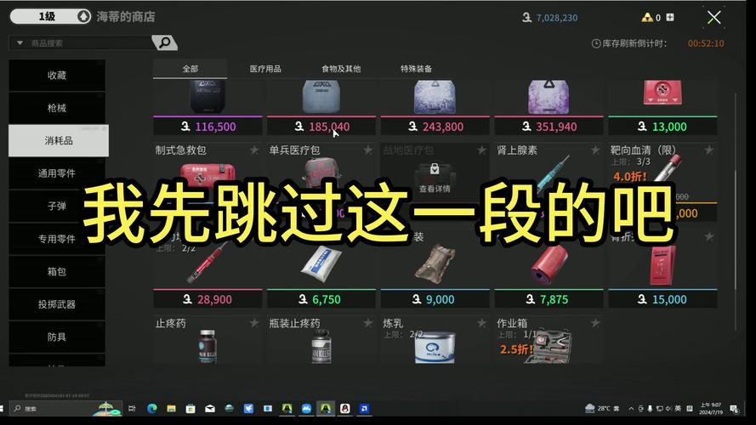Open QQ penguin icon on taskbar

coord(344,408)
